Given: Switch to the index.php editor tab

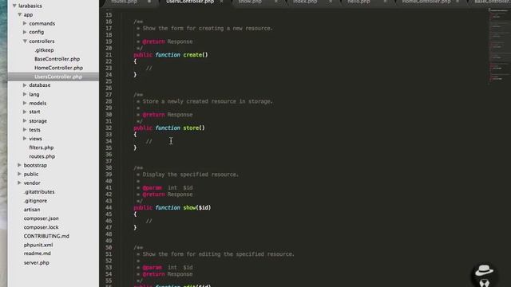Looking at the screenshot, I should [x=305, y=2].
